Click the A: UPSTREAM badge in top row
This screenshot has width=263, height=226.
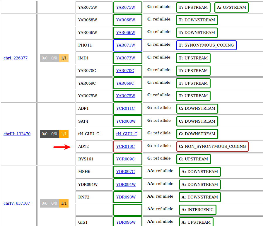[x=231, y=7]
